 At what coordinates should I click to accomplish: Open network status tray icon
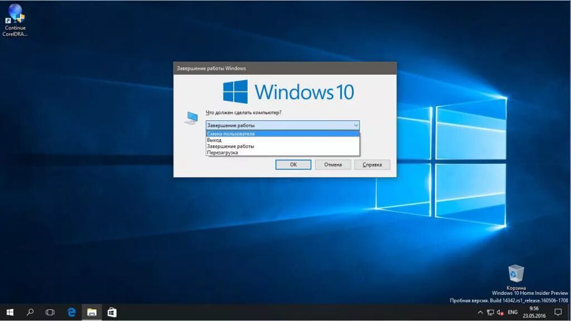pos(491,312)
